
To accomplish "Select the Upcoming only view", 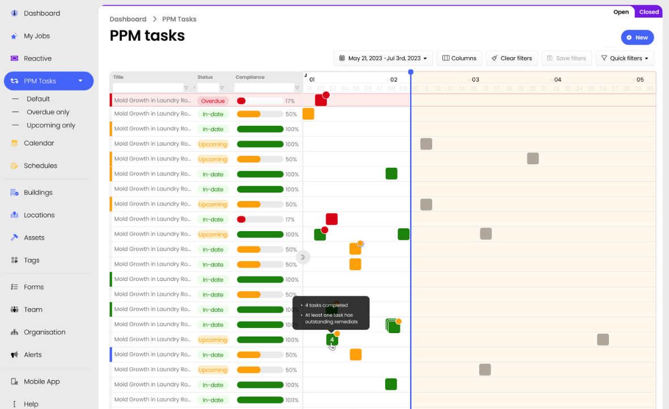I will click(50, 125).
